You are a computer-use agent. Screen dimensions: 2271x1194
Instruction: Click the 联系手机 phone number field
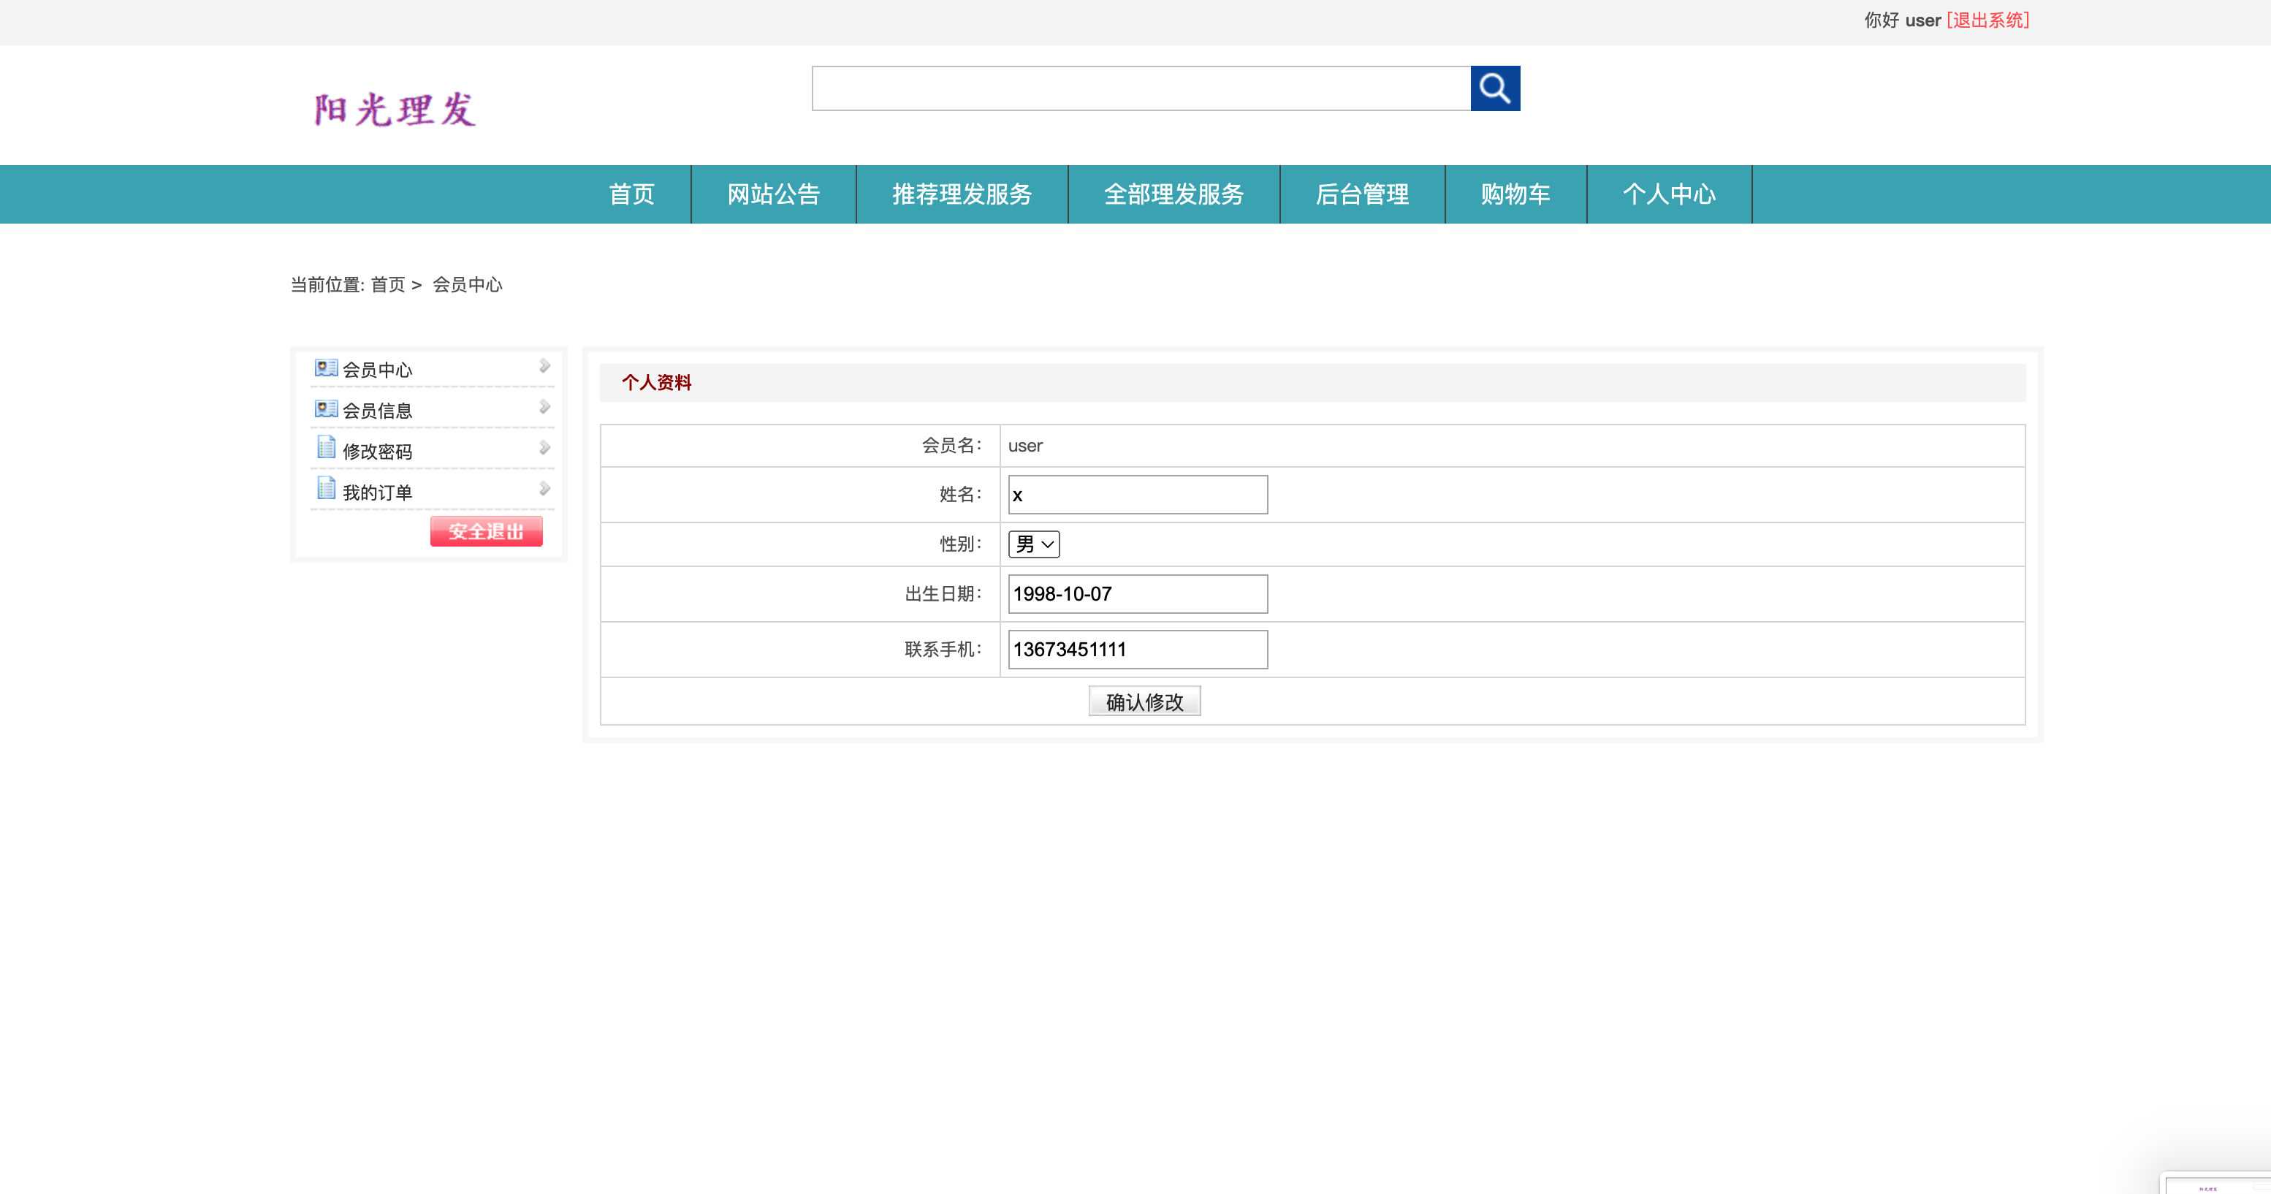tap(1136, 649)
